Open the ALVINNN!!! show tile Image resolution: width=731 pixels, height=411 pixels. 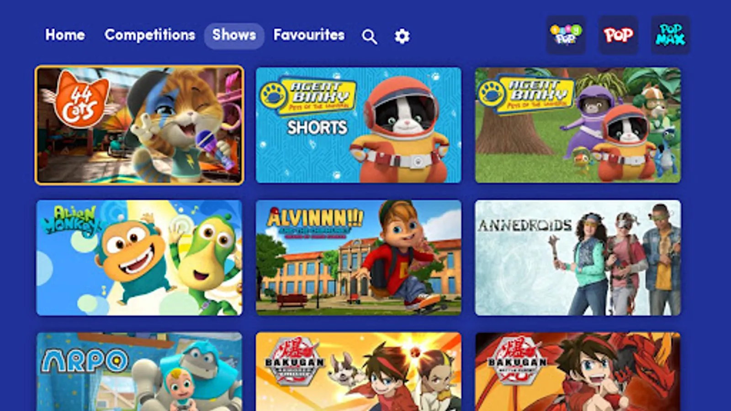359,258
